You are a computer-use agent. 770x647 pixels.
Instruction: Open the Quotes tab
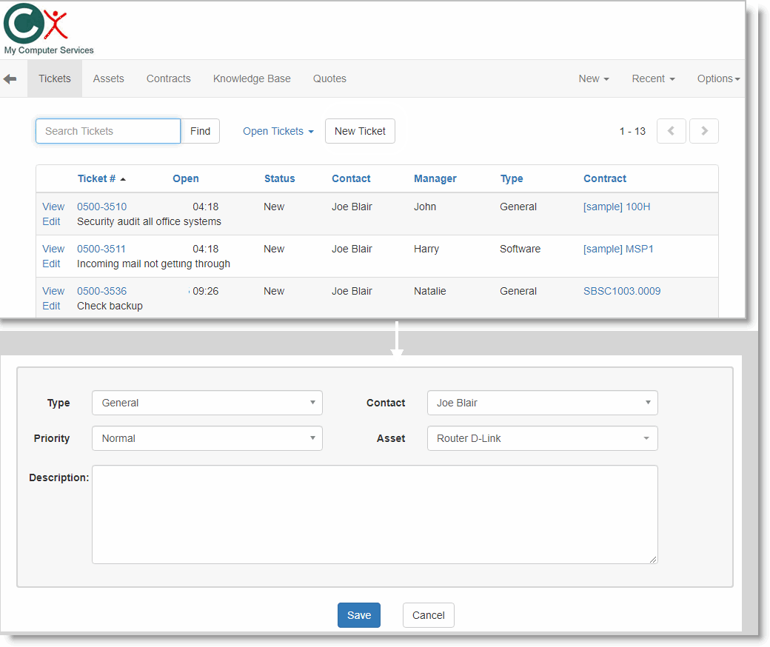pyautogui.click(x=329, y=78)
